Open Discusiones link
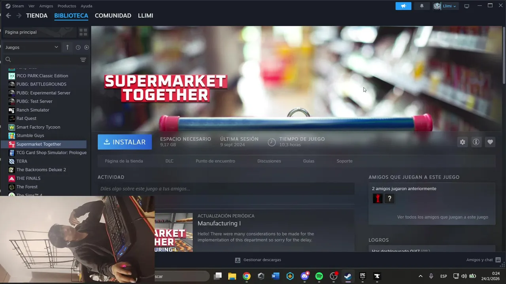Viewport: 506px width, 284px height. point(269,161)
